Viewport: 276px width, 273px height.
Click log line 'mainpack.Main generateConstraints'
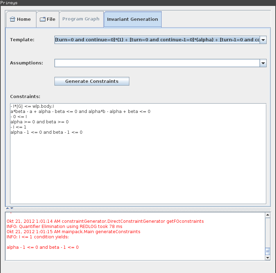74,232
